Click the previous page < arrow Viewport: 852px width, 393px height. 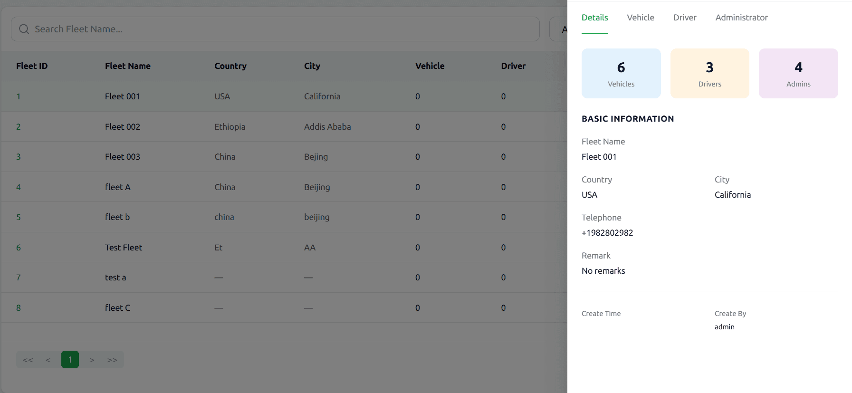[x=48, y=360]
